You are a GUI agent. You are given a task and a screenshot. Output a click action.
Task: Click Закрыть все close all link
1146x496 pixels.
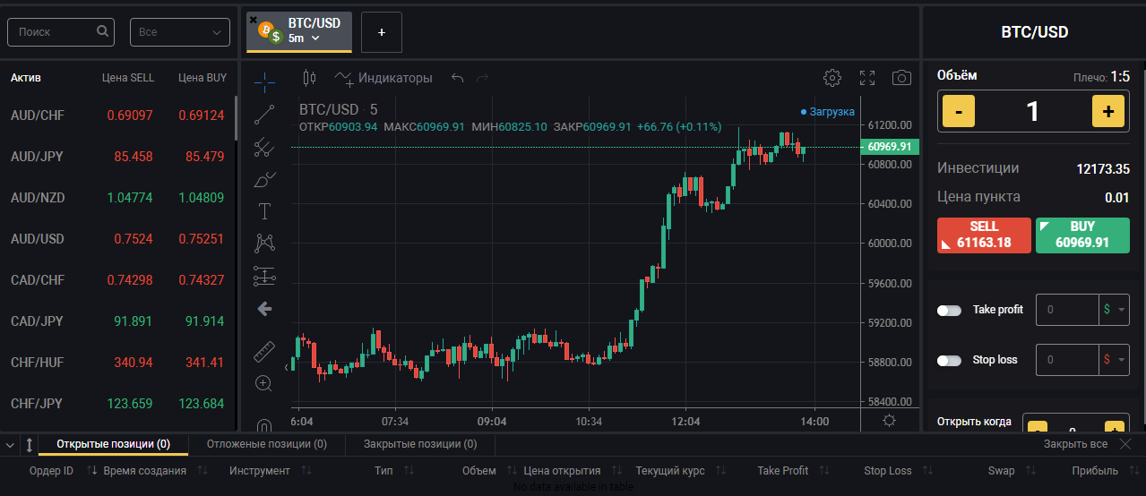[x=1075, y=444]
